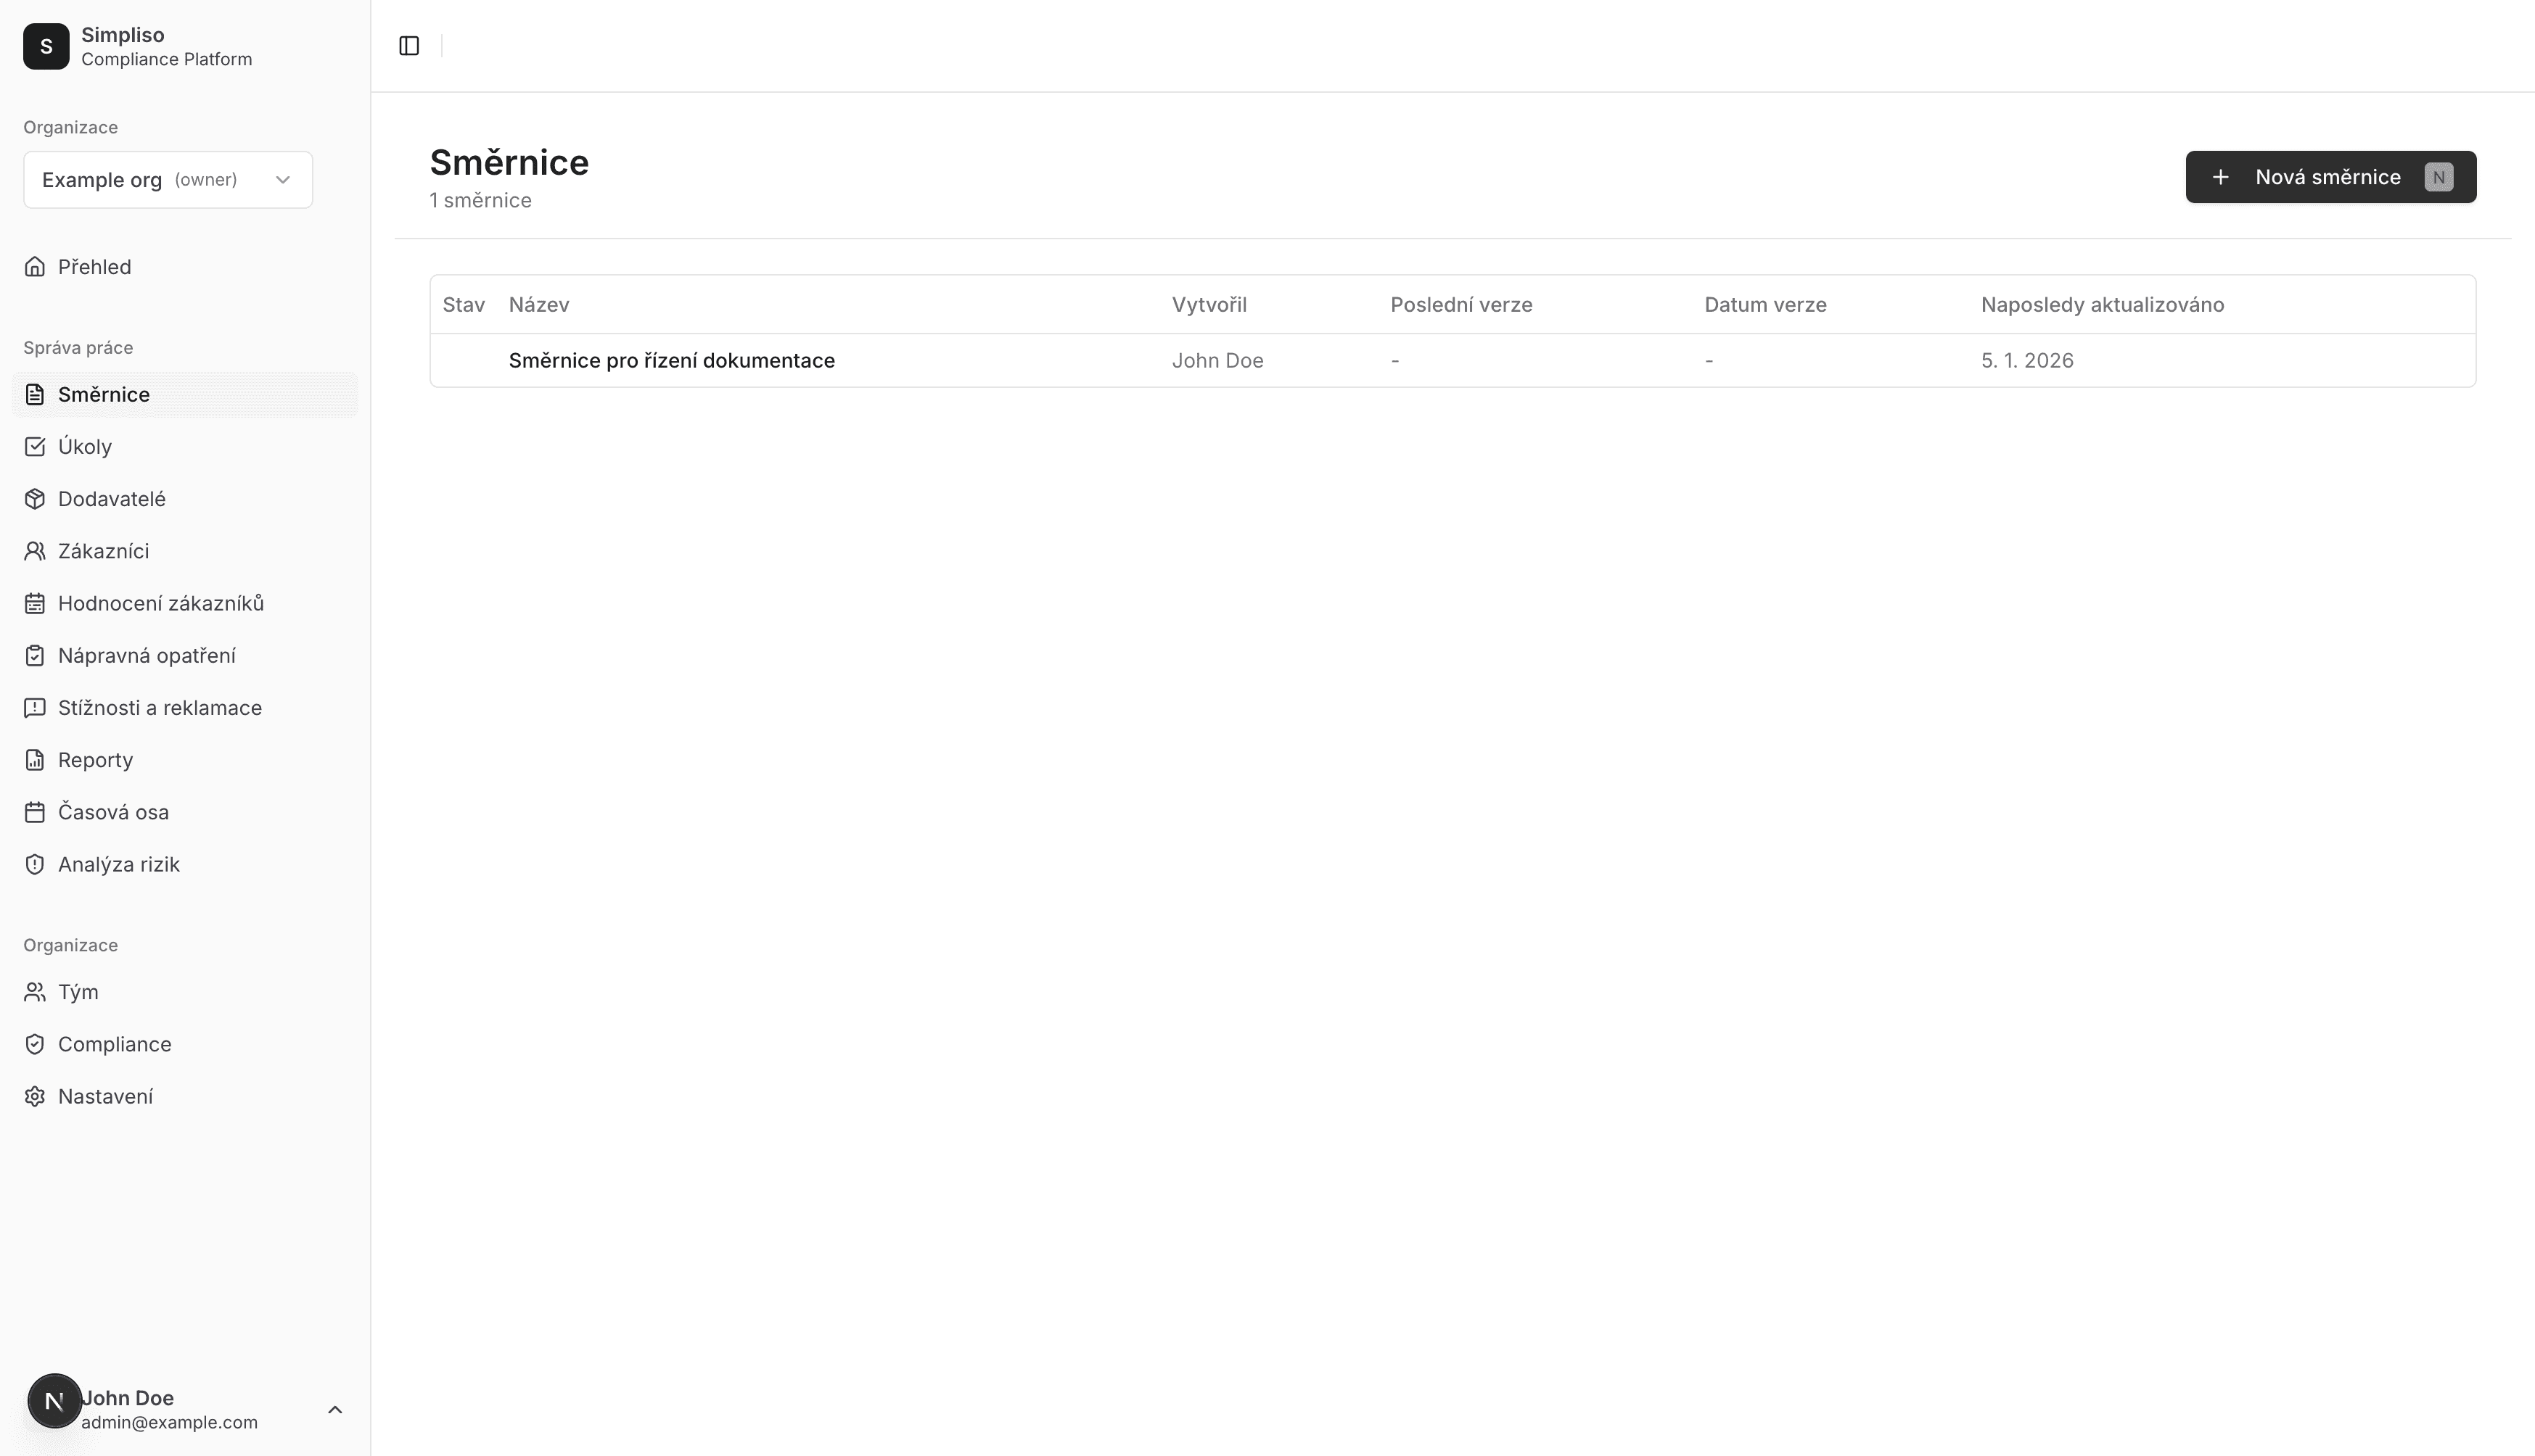
Task: Open the Reporty menu item
Action: point(95,760)
